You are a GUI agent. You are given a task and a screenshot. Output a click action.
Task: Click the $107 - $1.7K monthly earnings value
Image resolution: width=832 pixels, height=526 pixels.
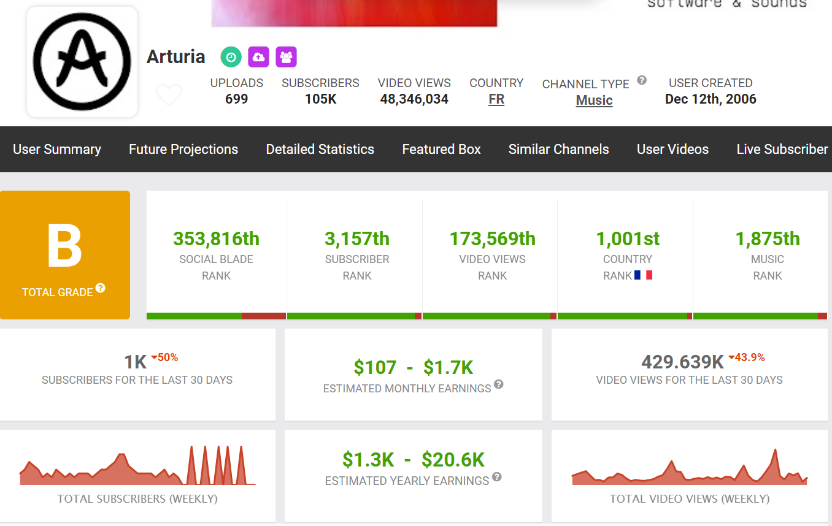(414, 367)
